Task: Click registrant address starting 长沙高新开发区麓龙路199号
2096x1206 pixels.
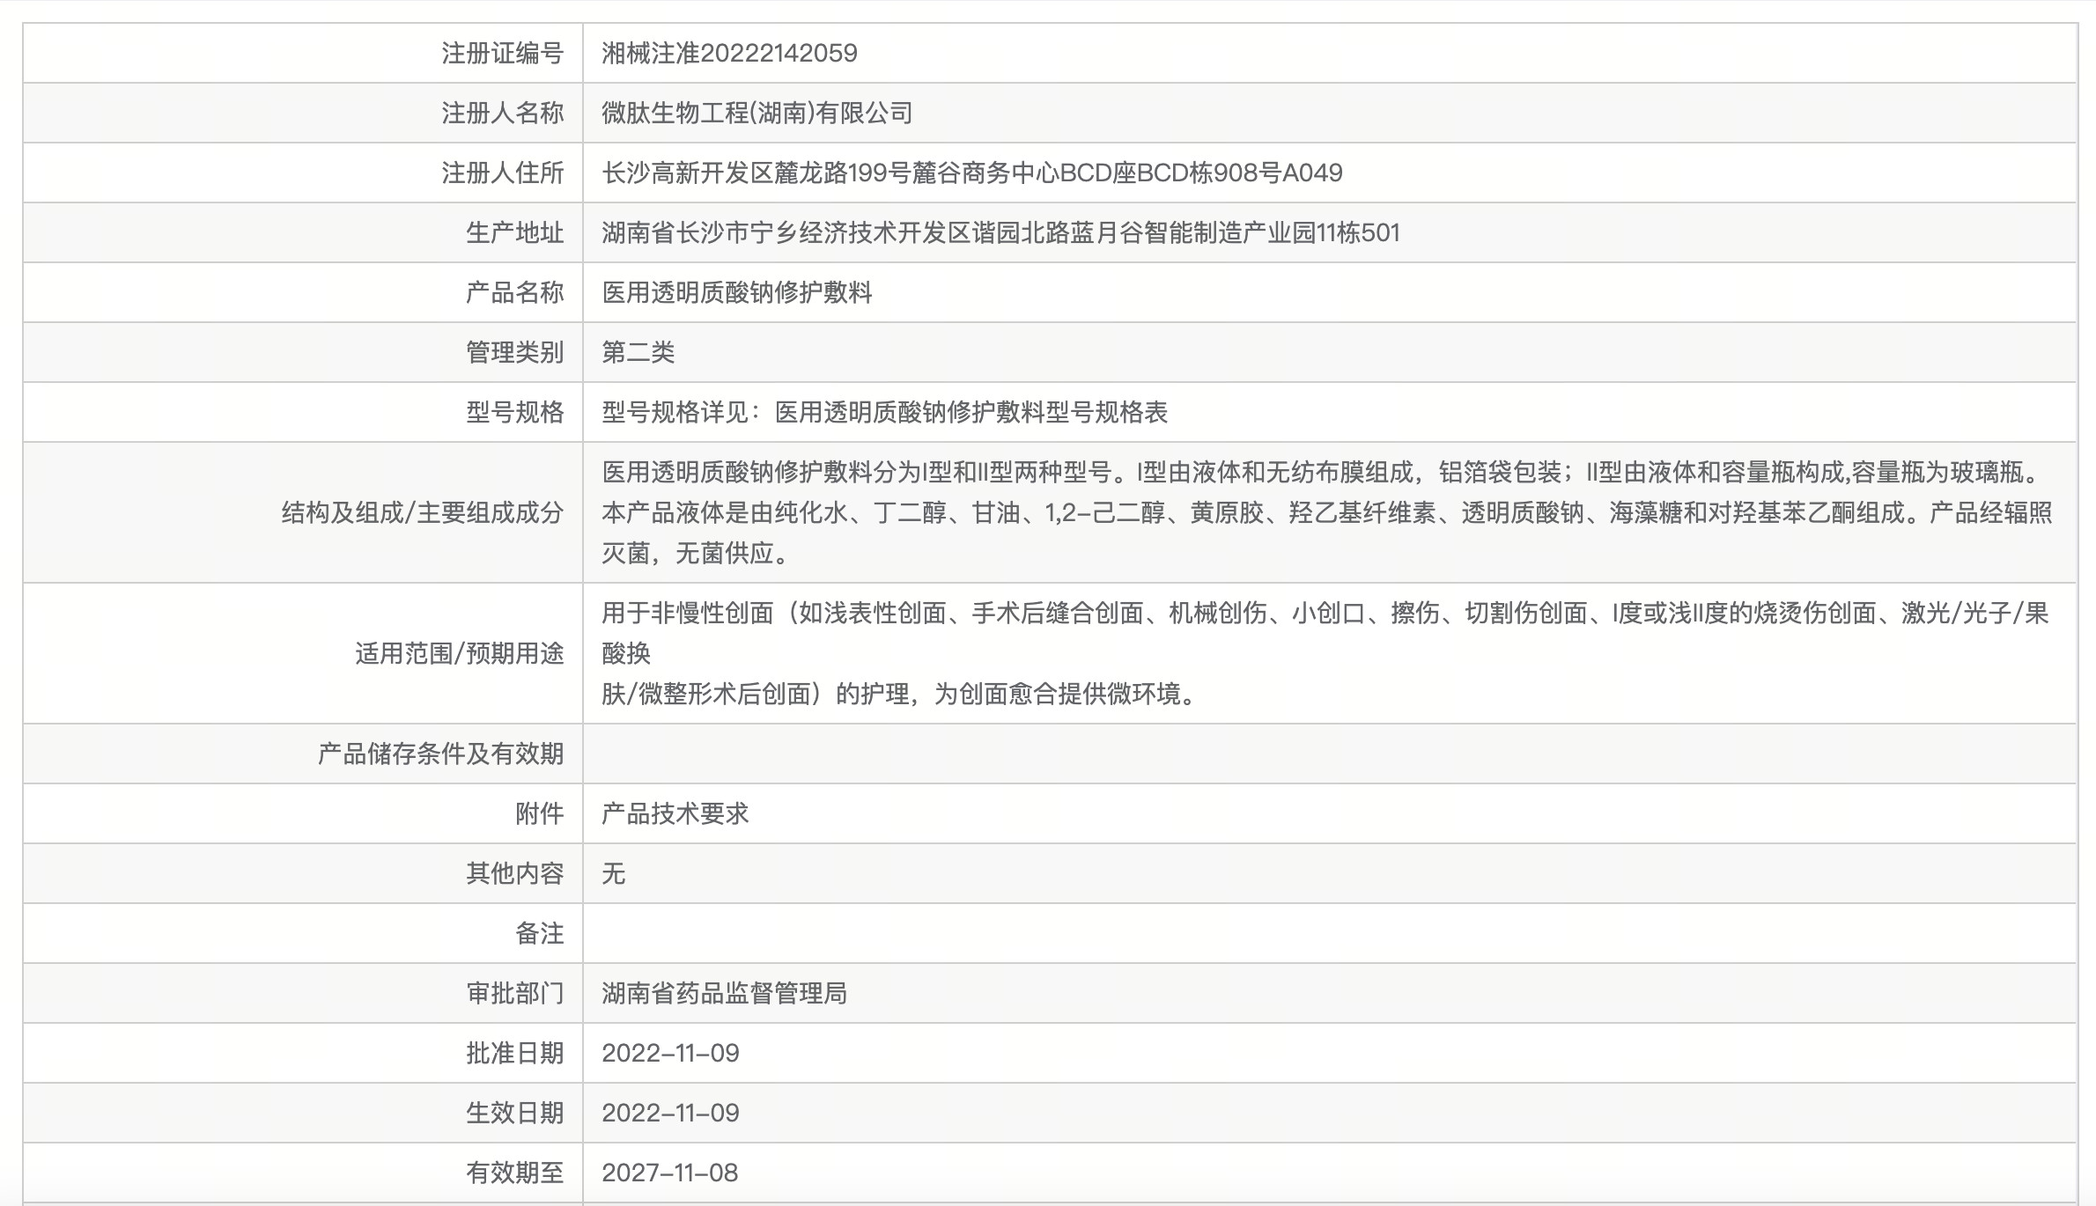Action: pos(972,173)
